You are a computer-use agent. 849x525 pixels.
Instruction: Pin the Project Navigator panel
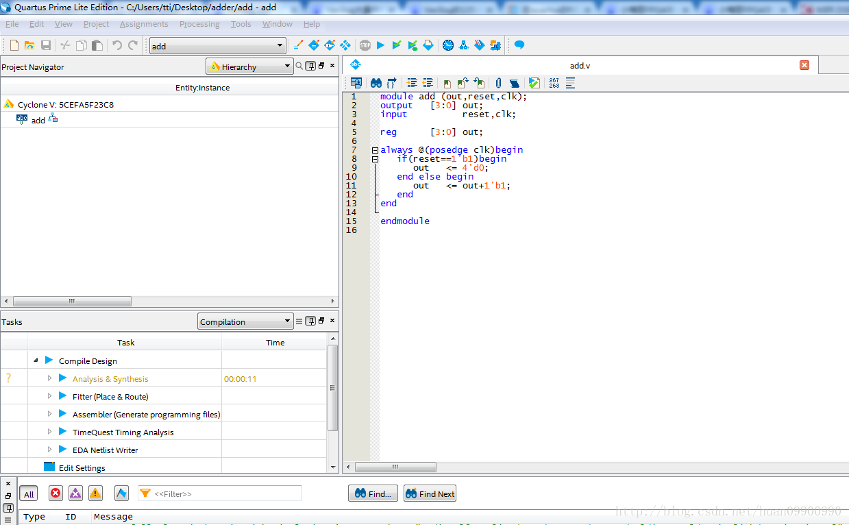[x=310, y=66]
